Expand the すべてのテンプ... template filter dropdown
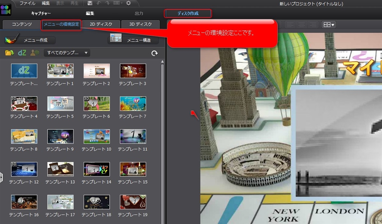Screen dimensions: 382x224 click(67, 53)
